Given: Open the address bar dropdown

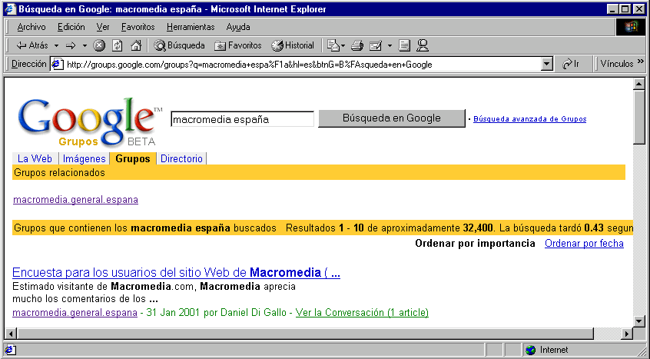Looking at the screenshot, I should click(x=547, y=65).
